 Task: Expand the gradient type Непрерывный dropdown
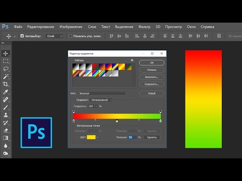point(101,100)
